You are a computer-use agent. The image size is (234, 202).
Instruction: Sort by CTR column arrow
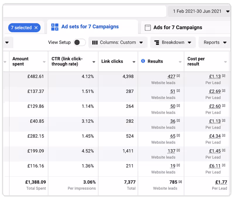coord(94,62)
